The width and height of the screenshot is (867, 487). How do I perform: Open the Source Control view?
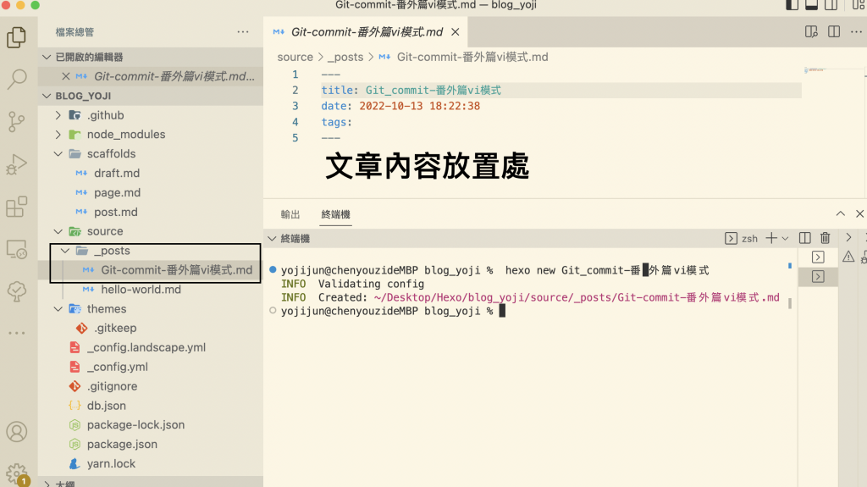[17, 121]
